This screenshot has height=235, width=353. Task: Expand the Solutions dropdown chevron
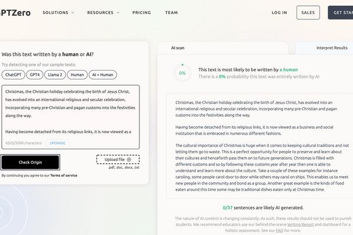click(73, 12)
